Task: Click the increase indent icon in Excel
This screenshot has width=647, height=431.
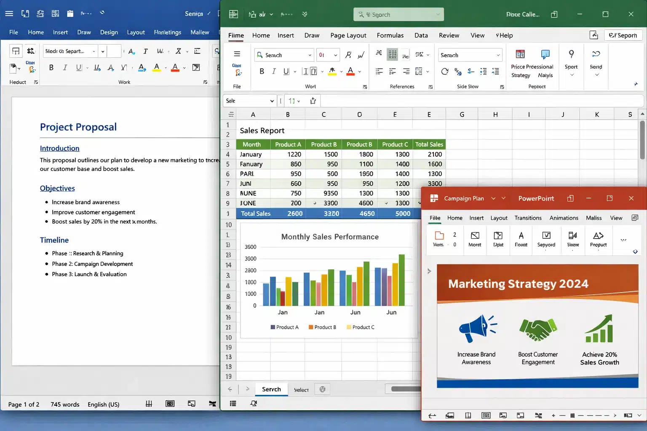Action: (x=495, y=71)
